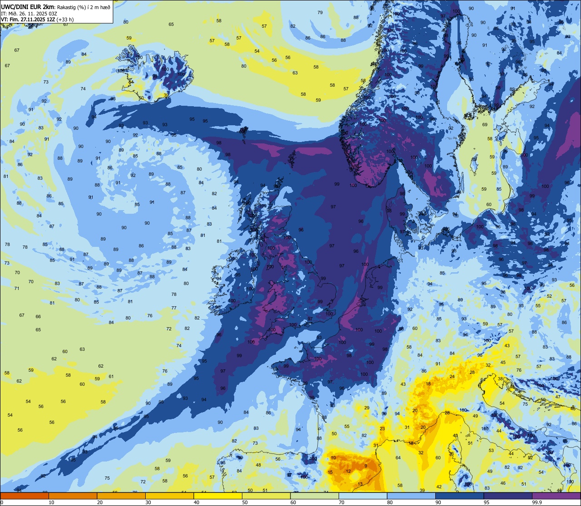Click the map value '13'
The image size is (581, 506).
pos(360,484)
